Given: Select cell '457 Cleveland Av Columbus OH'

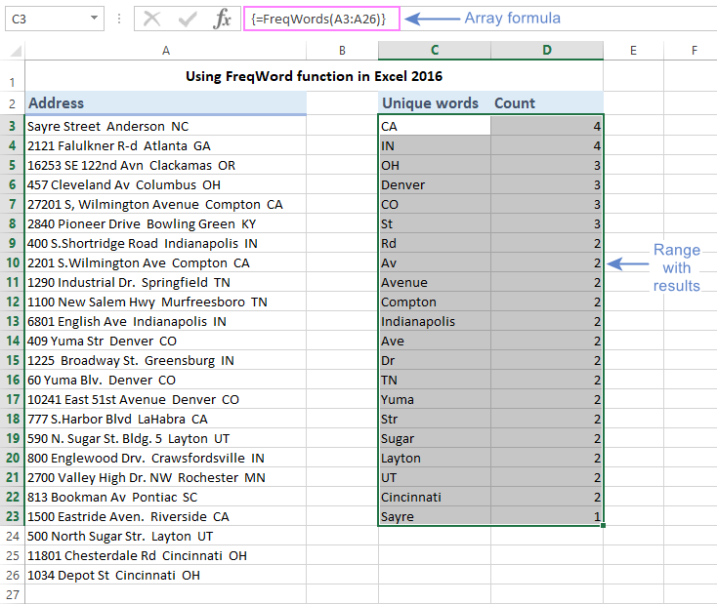Looking at the screenshot, I should (x=165, y=184).
